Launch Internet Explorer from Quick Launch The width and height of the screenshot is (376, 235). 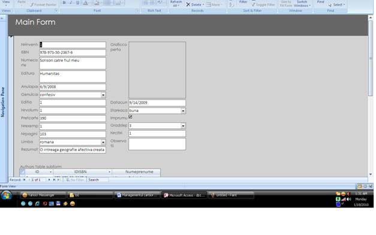click(37, 204)
